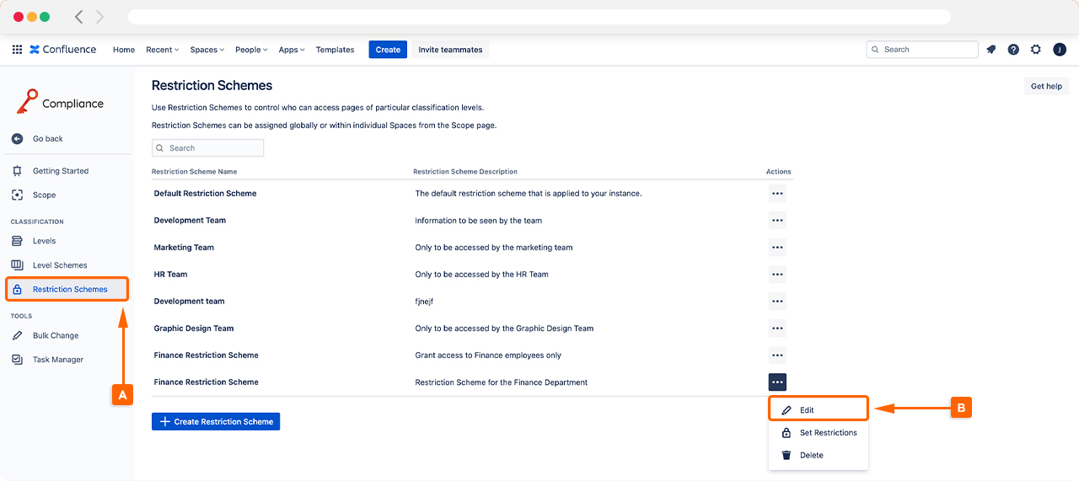Click the user profile avatar
Image resolution: width=1079 pixels, height=481 pixels.
coord(1060,50)
